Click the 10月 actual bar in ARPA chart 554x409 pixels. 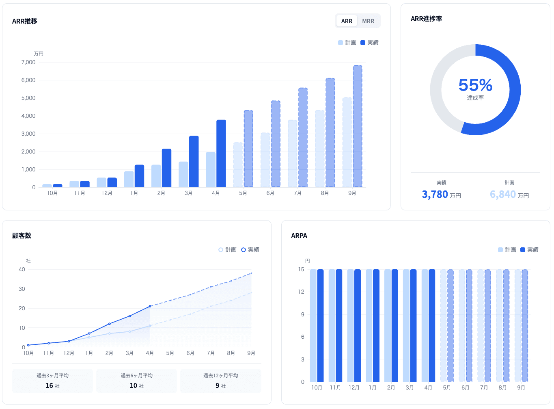coord(320,325)
